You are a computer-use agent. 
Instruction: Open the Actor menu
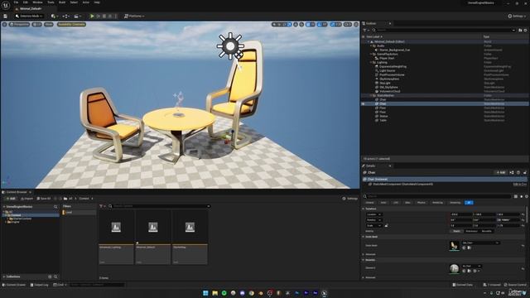(86, 2)
